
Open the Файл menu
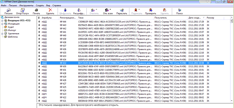click(x=3, y=6)
